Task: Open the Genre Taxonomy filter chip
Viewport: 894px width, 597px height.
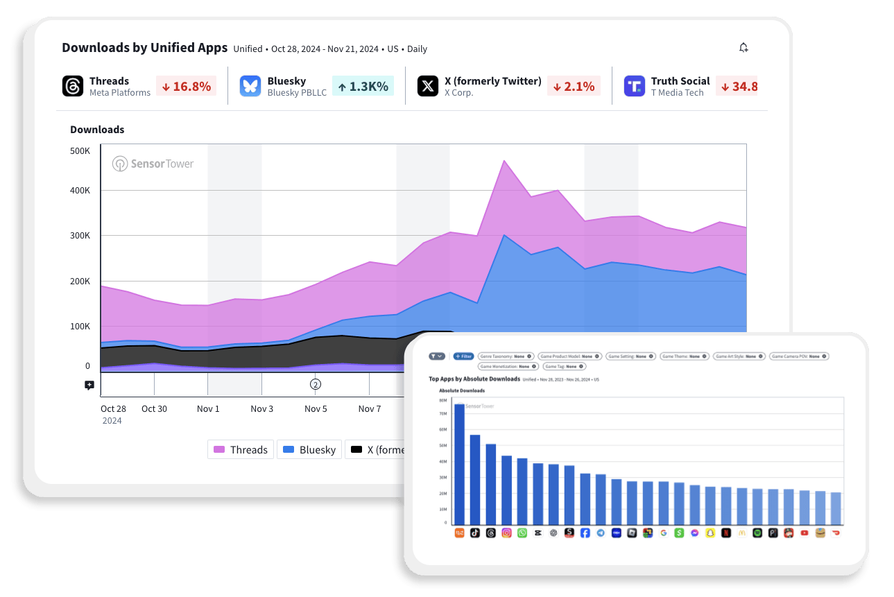Action: (x=506, y=356)
